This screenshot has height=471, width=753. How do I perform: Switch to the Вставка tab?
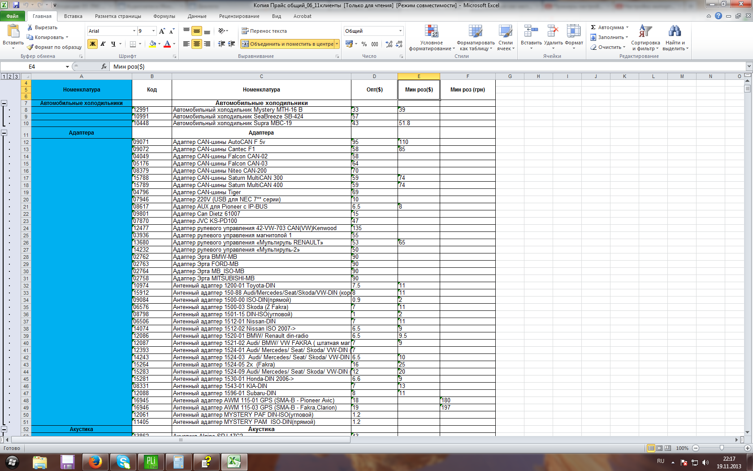coord(73,16)
